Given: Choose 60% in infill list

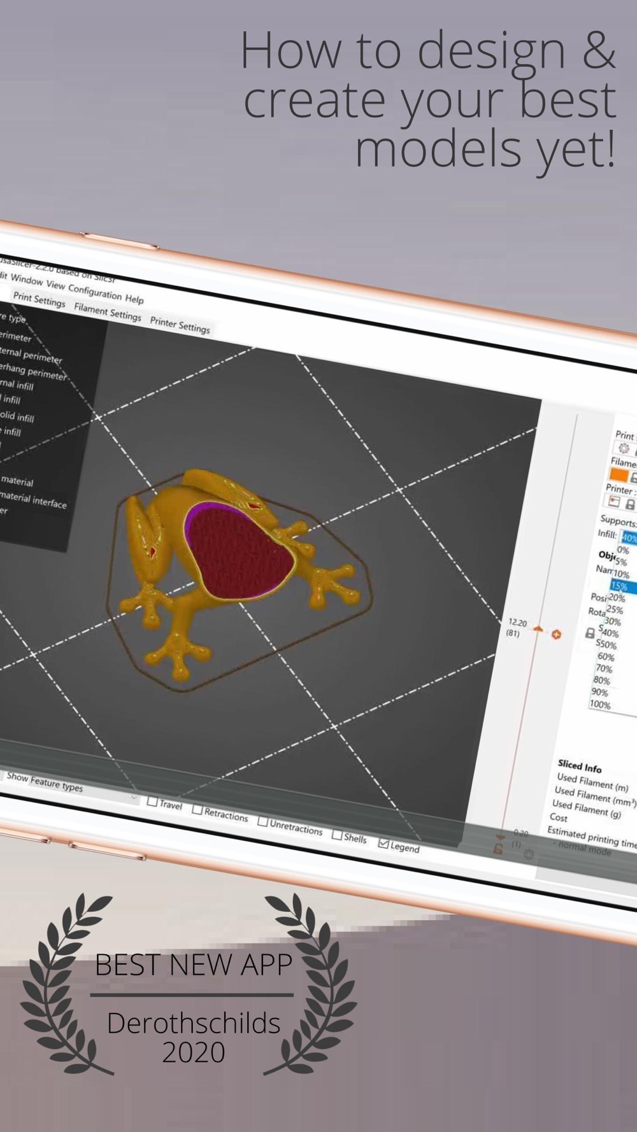Looking at the screenshot, I should point(606,656).
